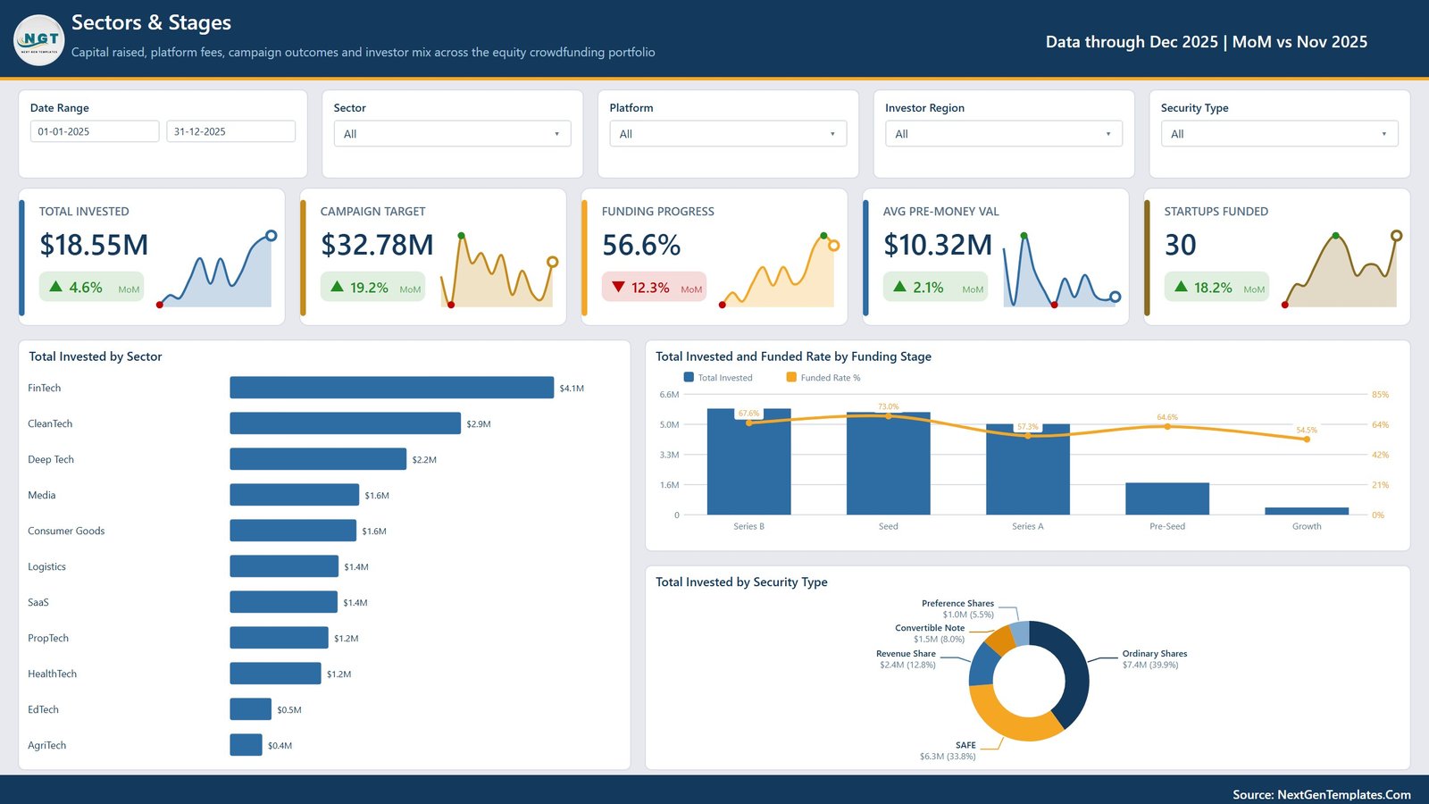Click the Total Invested sparkline chart

pos(215,270)
